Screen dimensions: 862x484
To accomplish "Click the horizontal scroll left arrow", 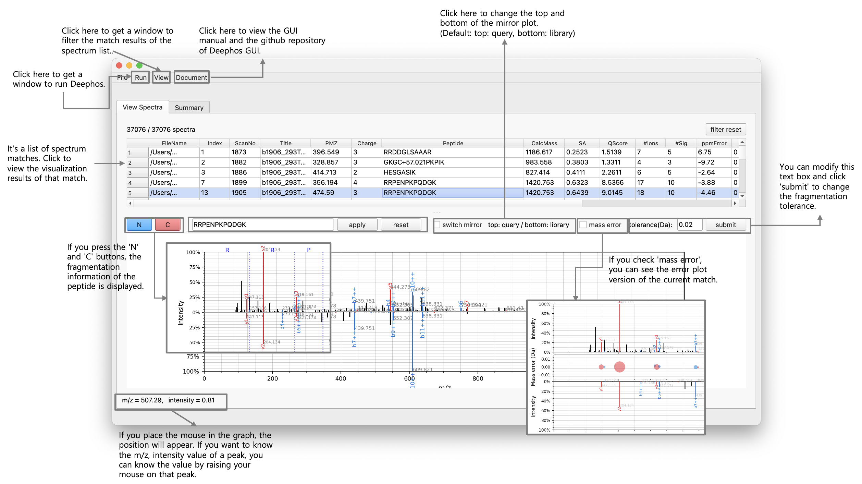I will pyautogui.click(x=130, y=203).
